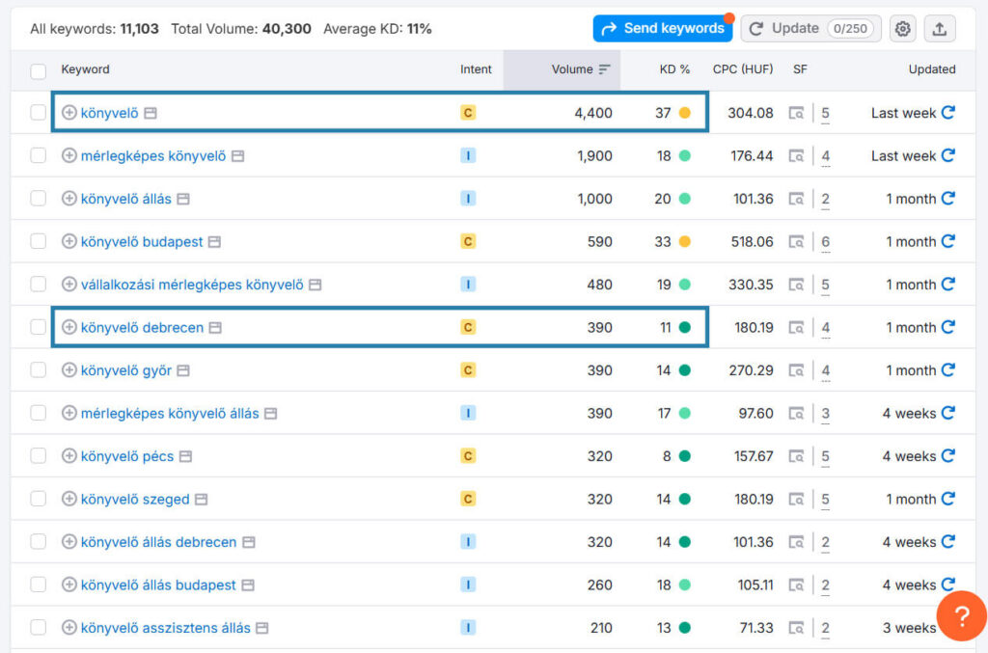The width and height of the screenshot is (988, 653).
Task: Refresh metrics for könyvelő győr row
Action: 948,370
